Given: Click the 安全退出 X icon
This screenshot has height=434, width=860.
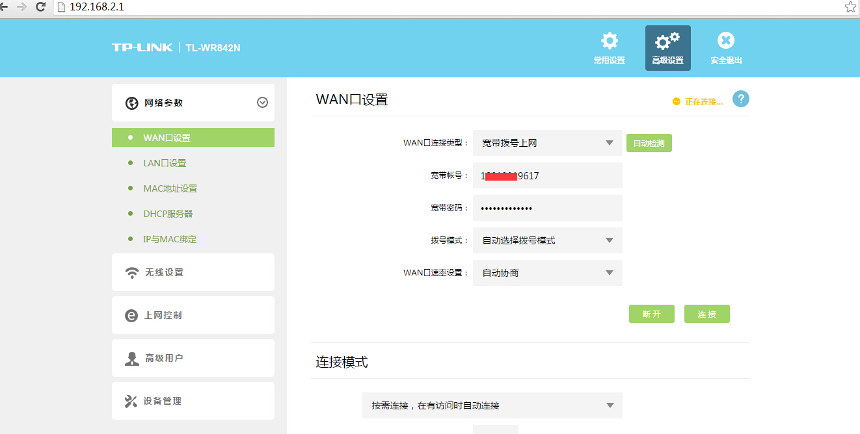Looking at the screenshot, I should point(726,41).
